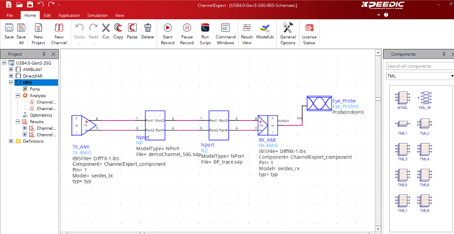
Task: Pin the Project panel
Action: (x=44, y=54)
